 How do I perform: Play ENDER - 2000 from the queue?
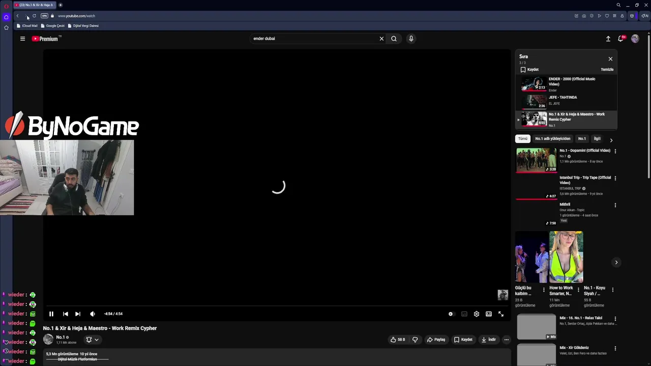point(567,85)
